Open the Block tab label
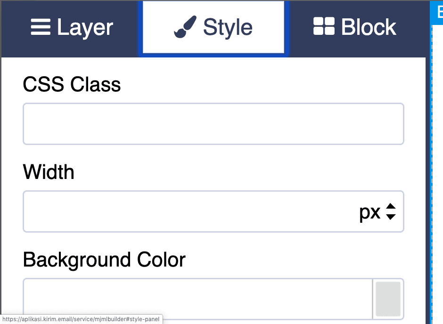Image resolution: width=443 pixels, height=324 pixels. 369,27
